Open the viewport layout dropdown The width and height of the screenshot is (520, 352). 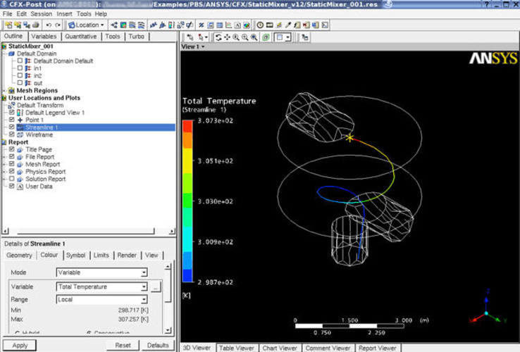288,37
